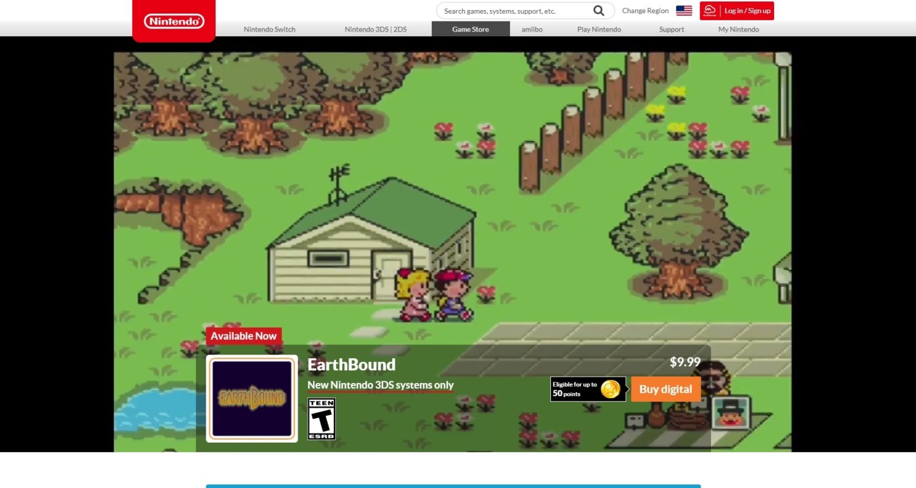
Task: Click the Buy digital button
Action: (x=666, y=389)
